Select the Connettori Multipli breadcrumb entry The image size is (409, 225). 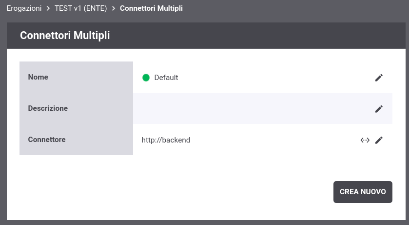[x=151, y=8]
